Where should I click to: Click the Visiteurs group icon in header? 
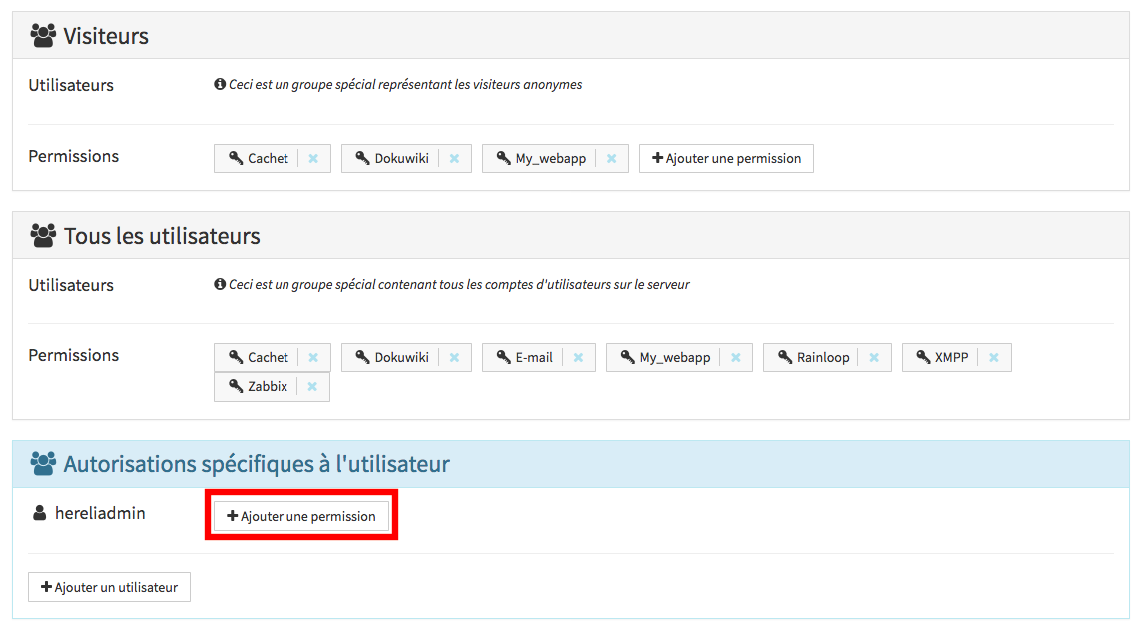pos(43,36)
